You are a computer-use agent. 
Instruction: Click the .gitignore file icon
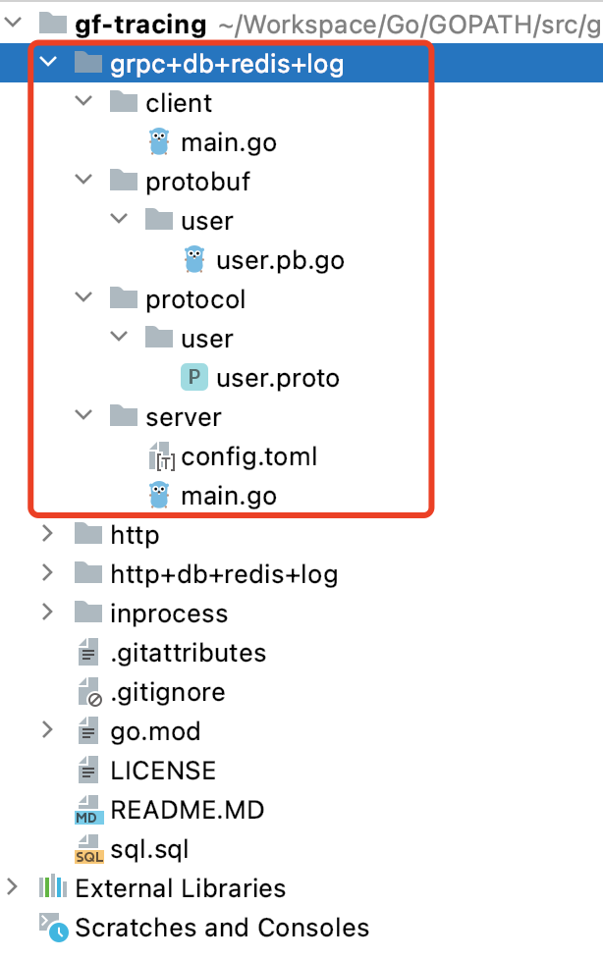(x=88, y=692)
